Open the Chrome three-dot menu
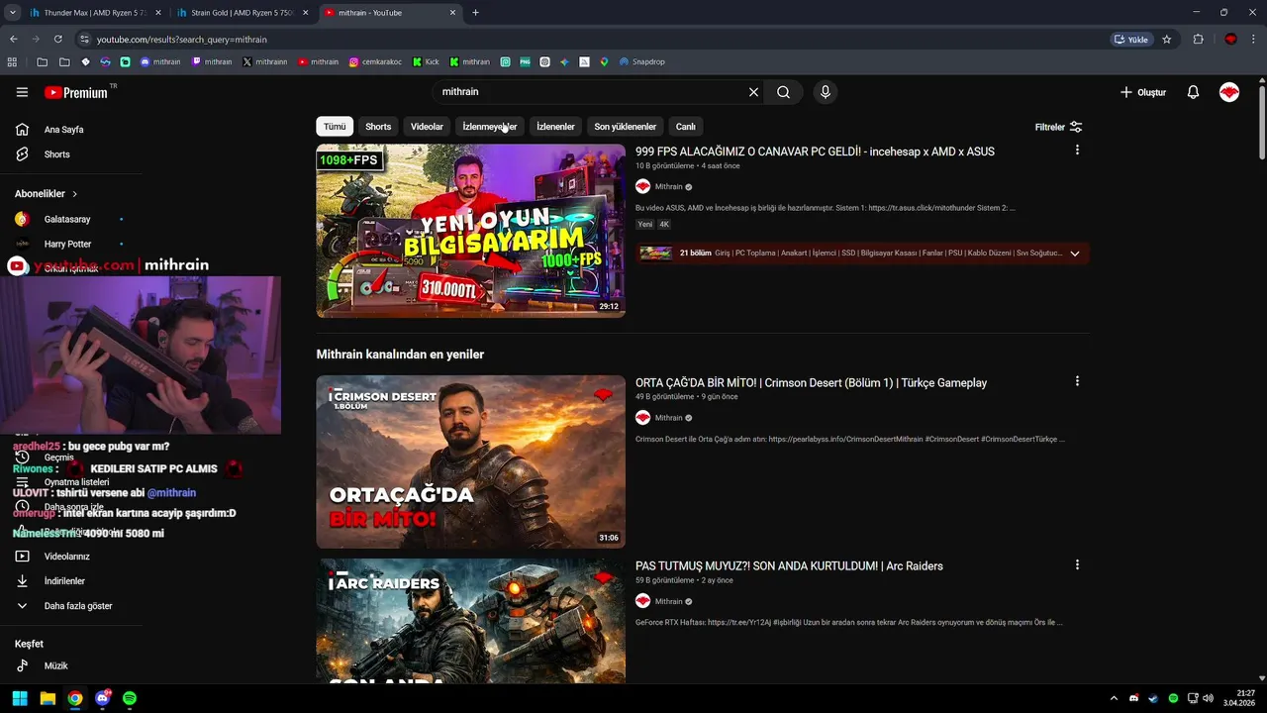1267x713 pixels. 1254,39
